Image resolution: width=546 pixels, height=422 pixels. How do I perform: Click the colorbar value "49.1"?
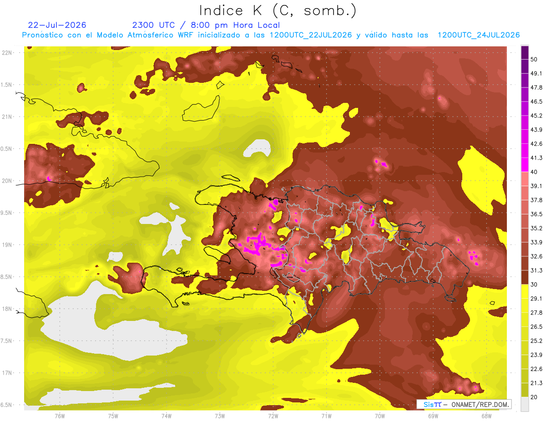536,73
